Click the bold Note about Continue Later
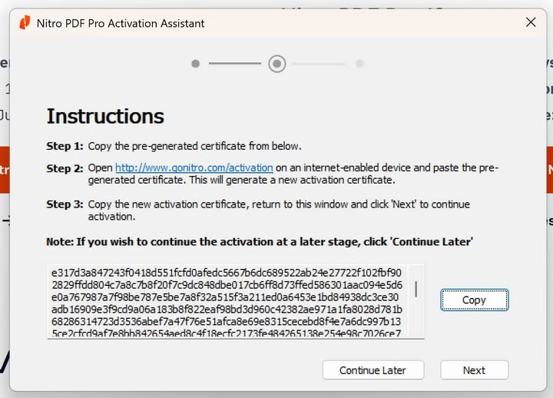553x398 pixels. [x=260, y=241]
